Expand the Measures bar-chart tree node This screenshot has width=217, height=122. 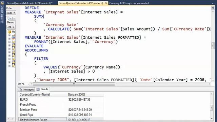point(9,35)
